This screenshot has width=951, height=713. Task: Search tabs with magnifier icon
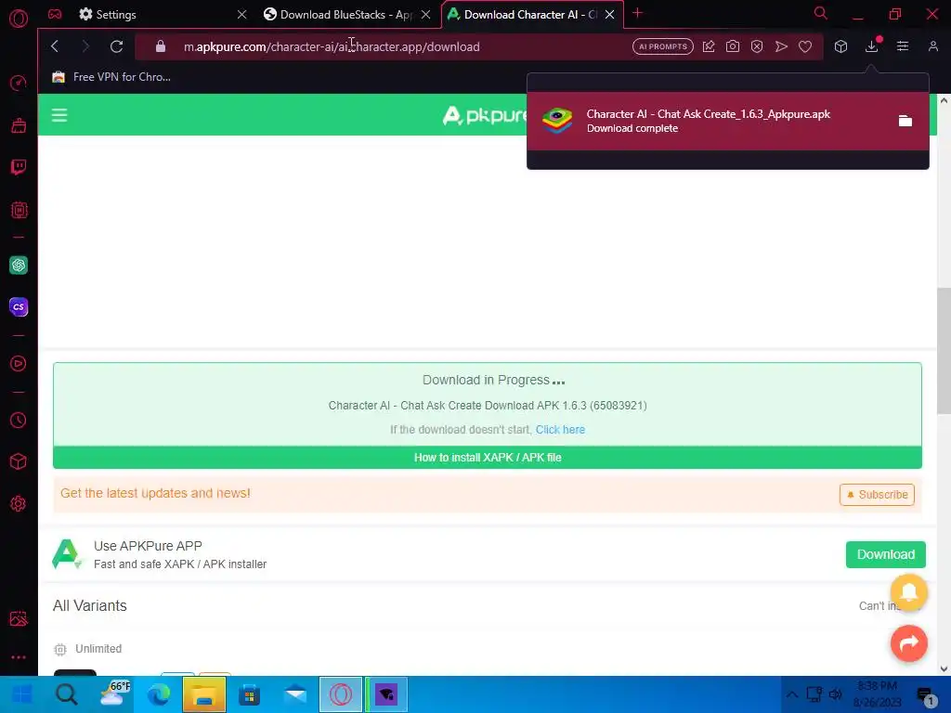[x=821, y=13]
